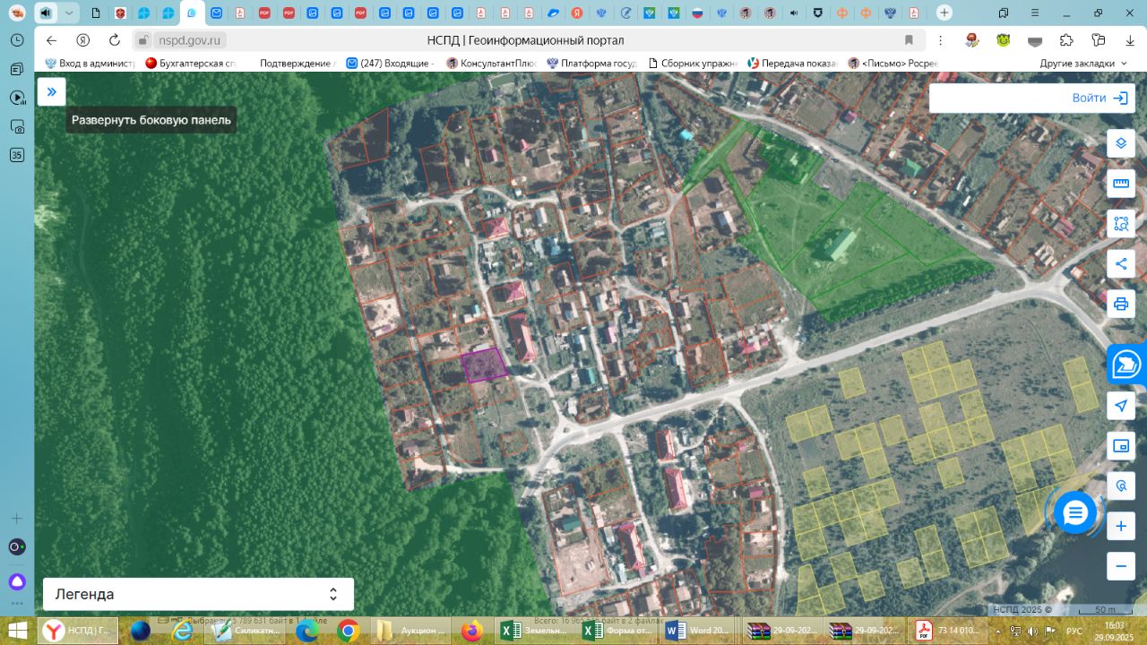Viewport: 1147px width, 645px height.
Task: Open the round chat support button
Action: pyautogui.click(x=1074, y=513)
